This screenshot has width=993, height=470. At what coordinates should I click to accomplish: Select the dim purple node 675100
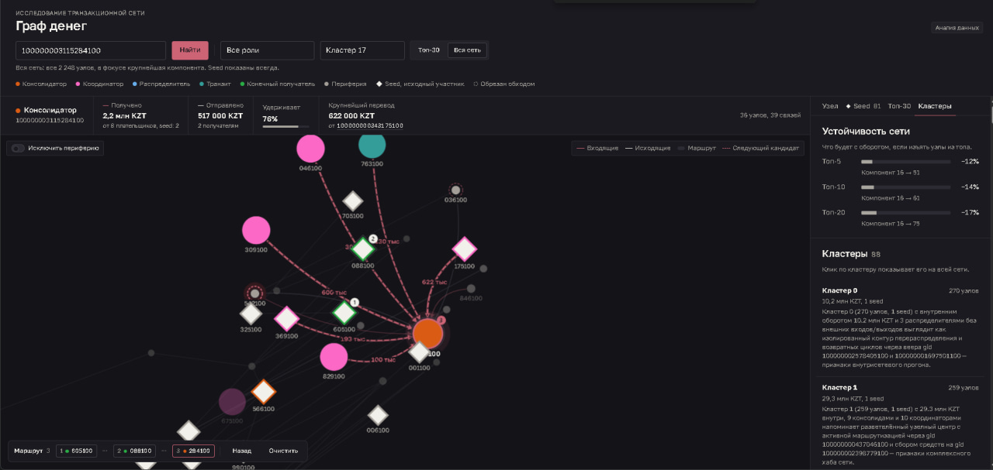(x=232, y=402)
